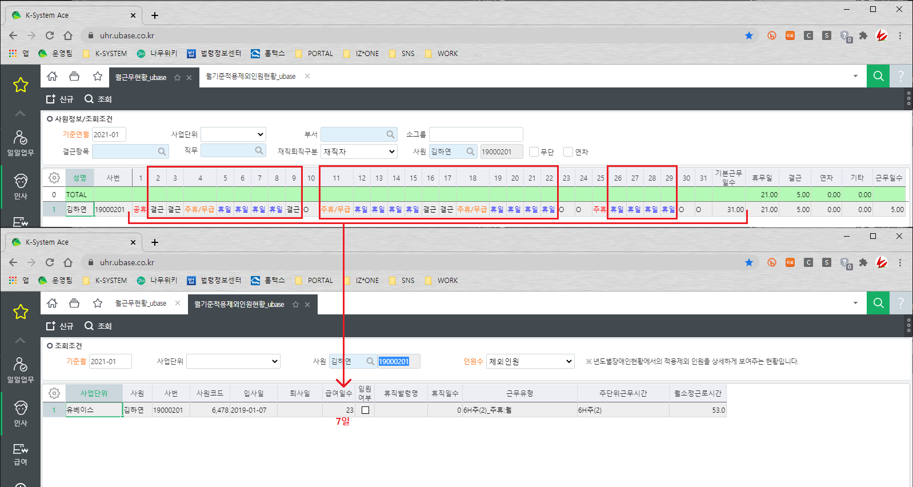Click 소그룹 input field
The image size is (913, 487).
tap(476, 134)
